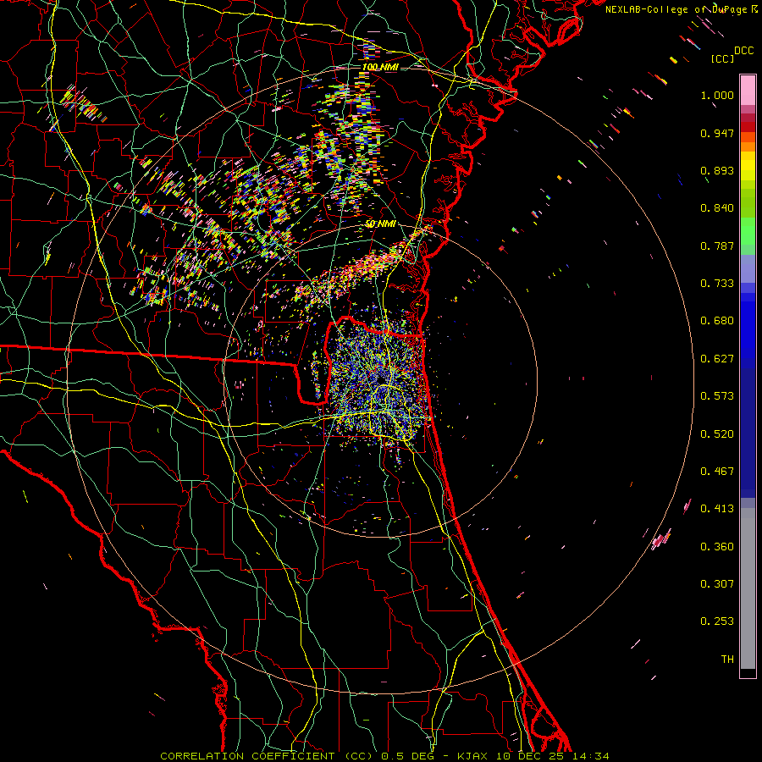This screenshot has height=762, width=762.
Task: Select the 0.253 legend value
Action: 717,621
